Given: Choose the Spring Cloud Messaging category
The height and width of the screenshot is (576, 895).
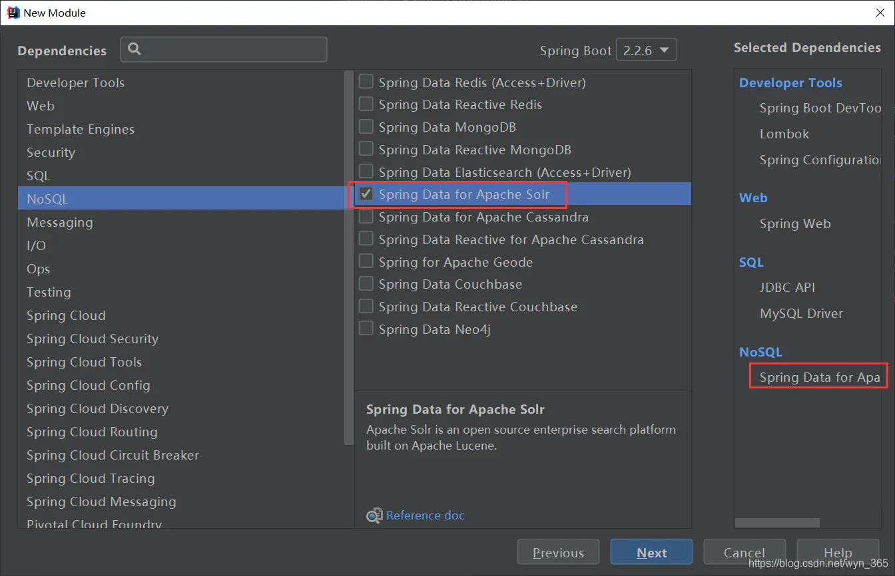Looking at the screenshot, I should click(181, 502).
